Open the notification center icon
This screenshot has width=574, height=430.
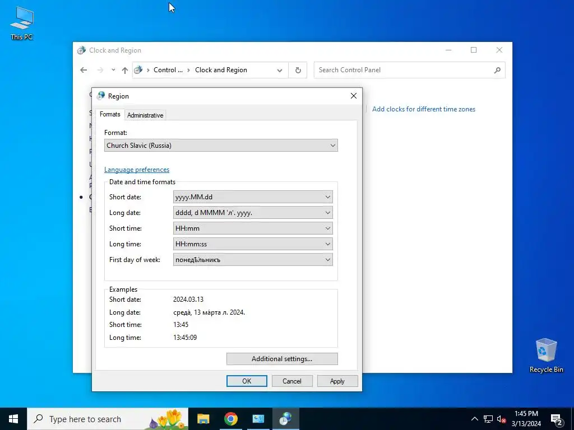coord(557,419)
